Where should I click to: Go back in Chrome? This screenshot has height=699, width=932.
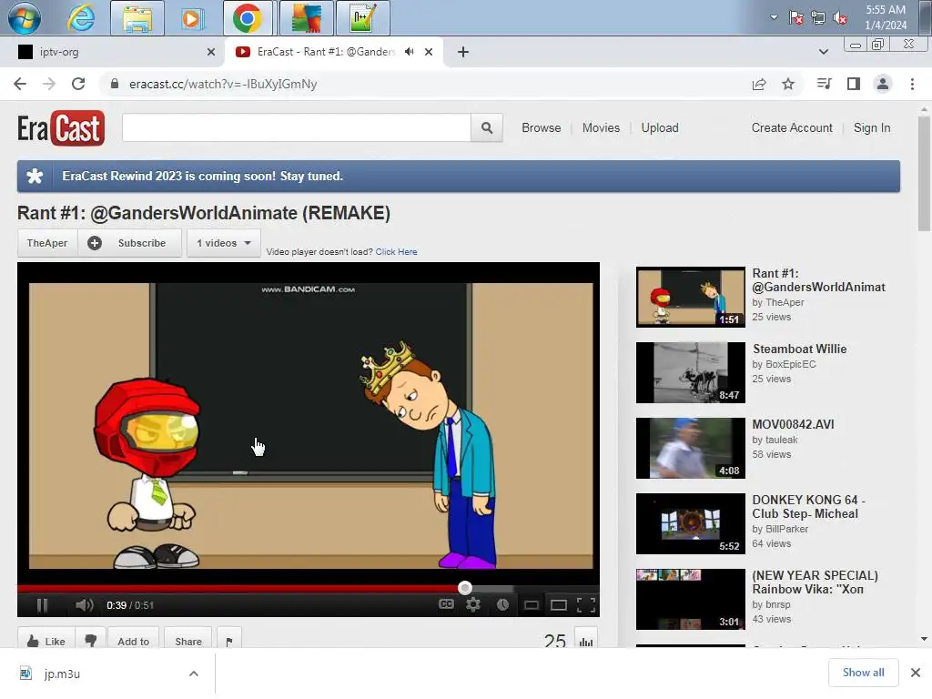coord(20,84)
